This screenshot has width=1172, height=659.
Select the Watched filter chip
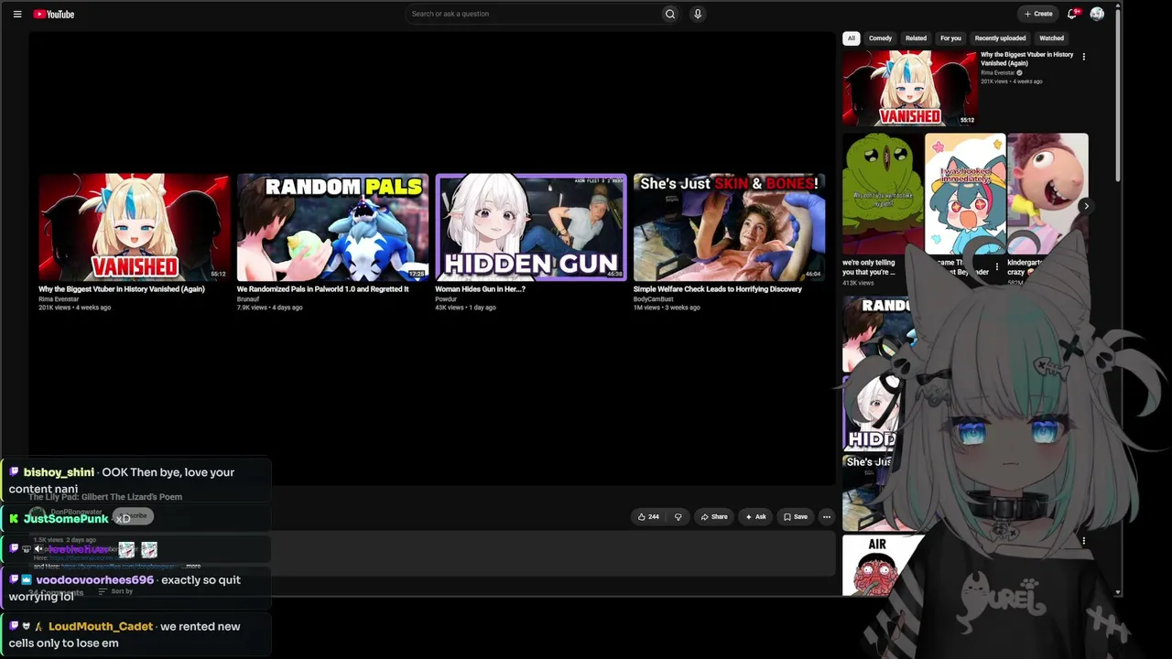coord(1051,38)
